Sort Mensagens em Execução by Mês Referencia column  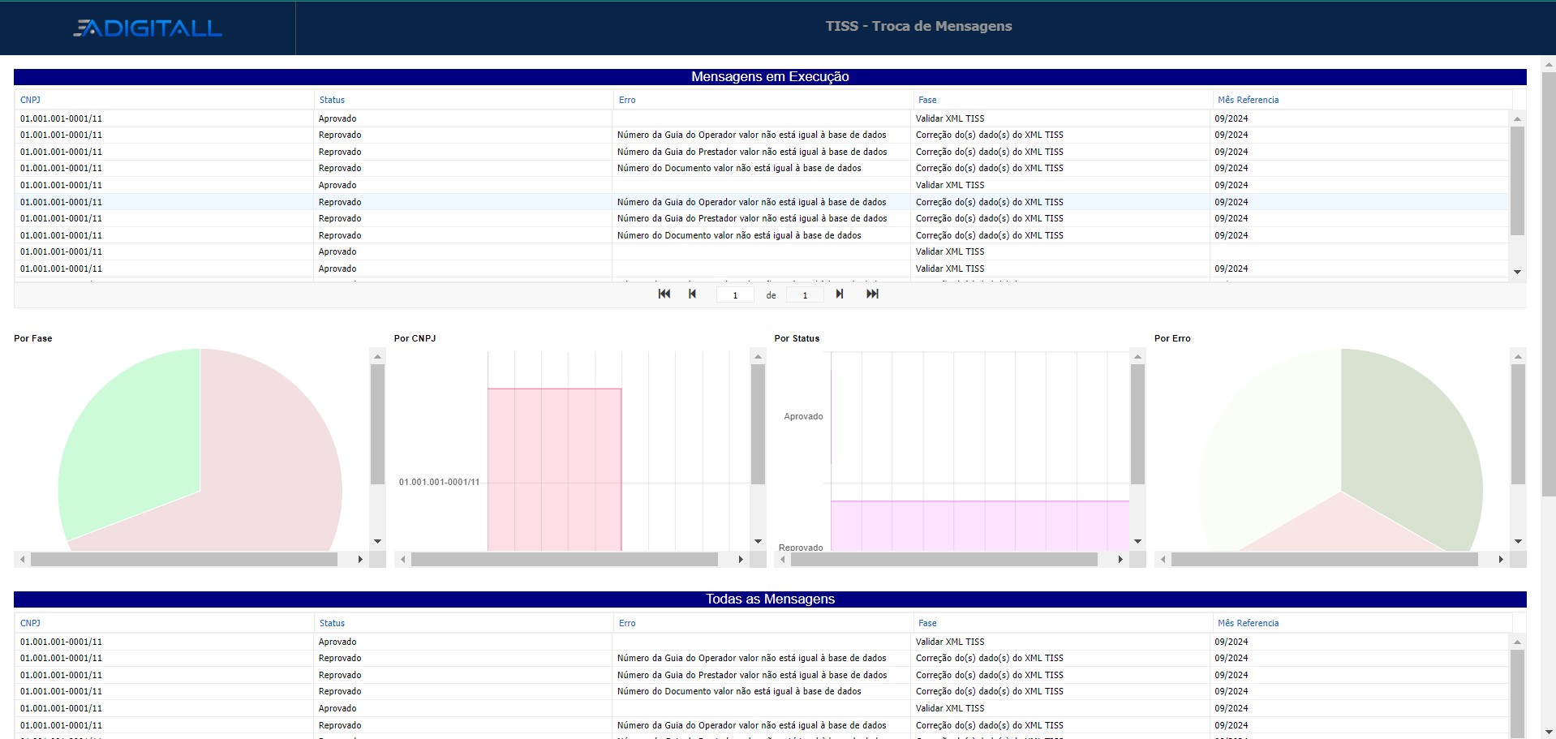click(x=1248, y=100)
